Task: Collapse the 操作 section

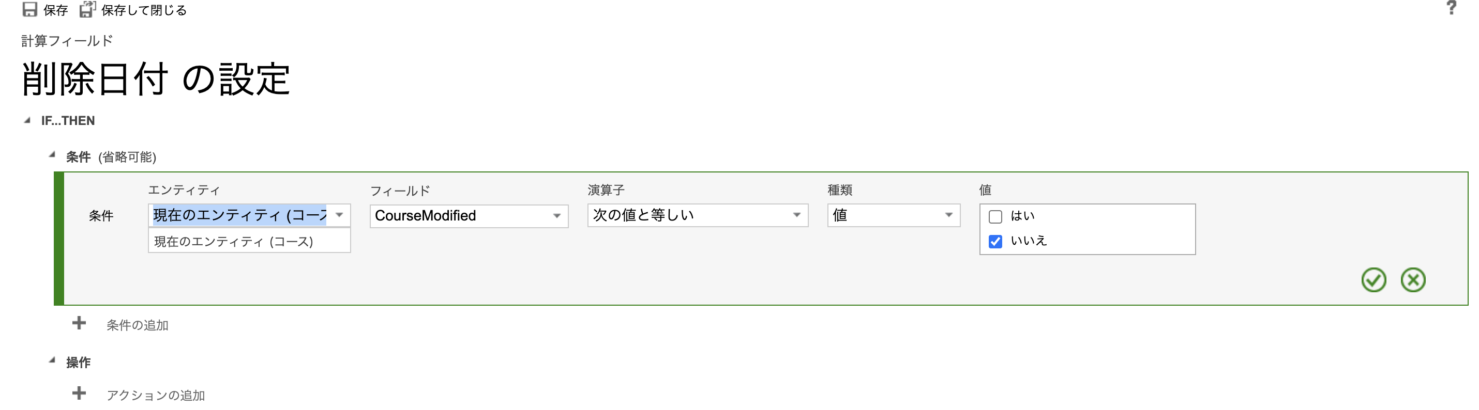Action: click(53, 361)
